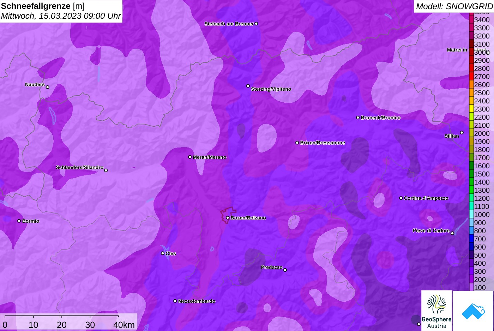
Task: Select the "2000" legend value
Action: click(x=482, y=133)
